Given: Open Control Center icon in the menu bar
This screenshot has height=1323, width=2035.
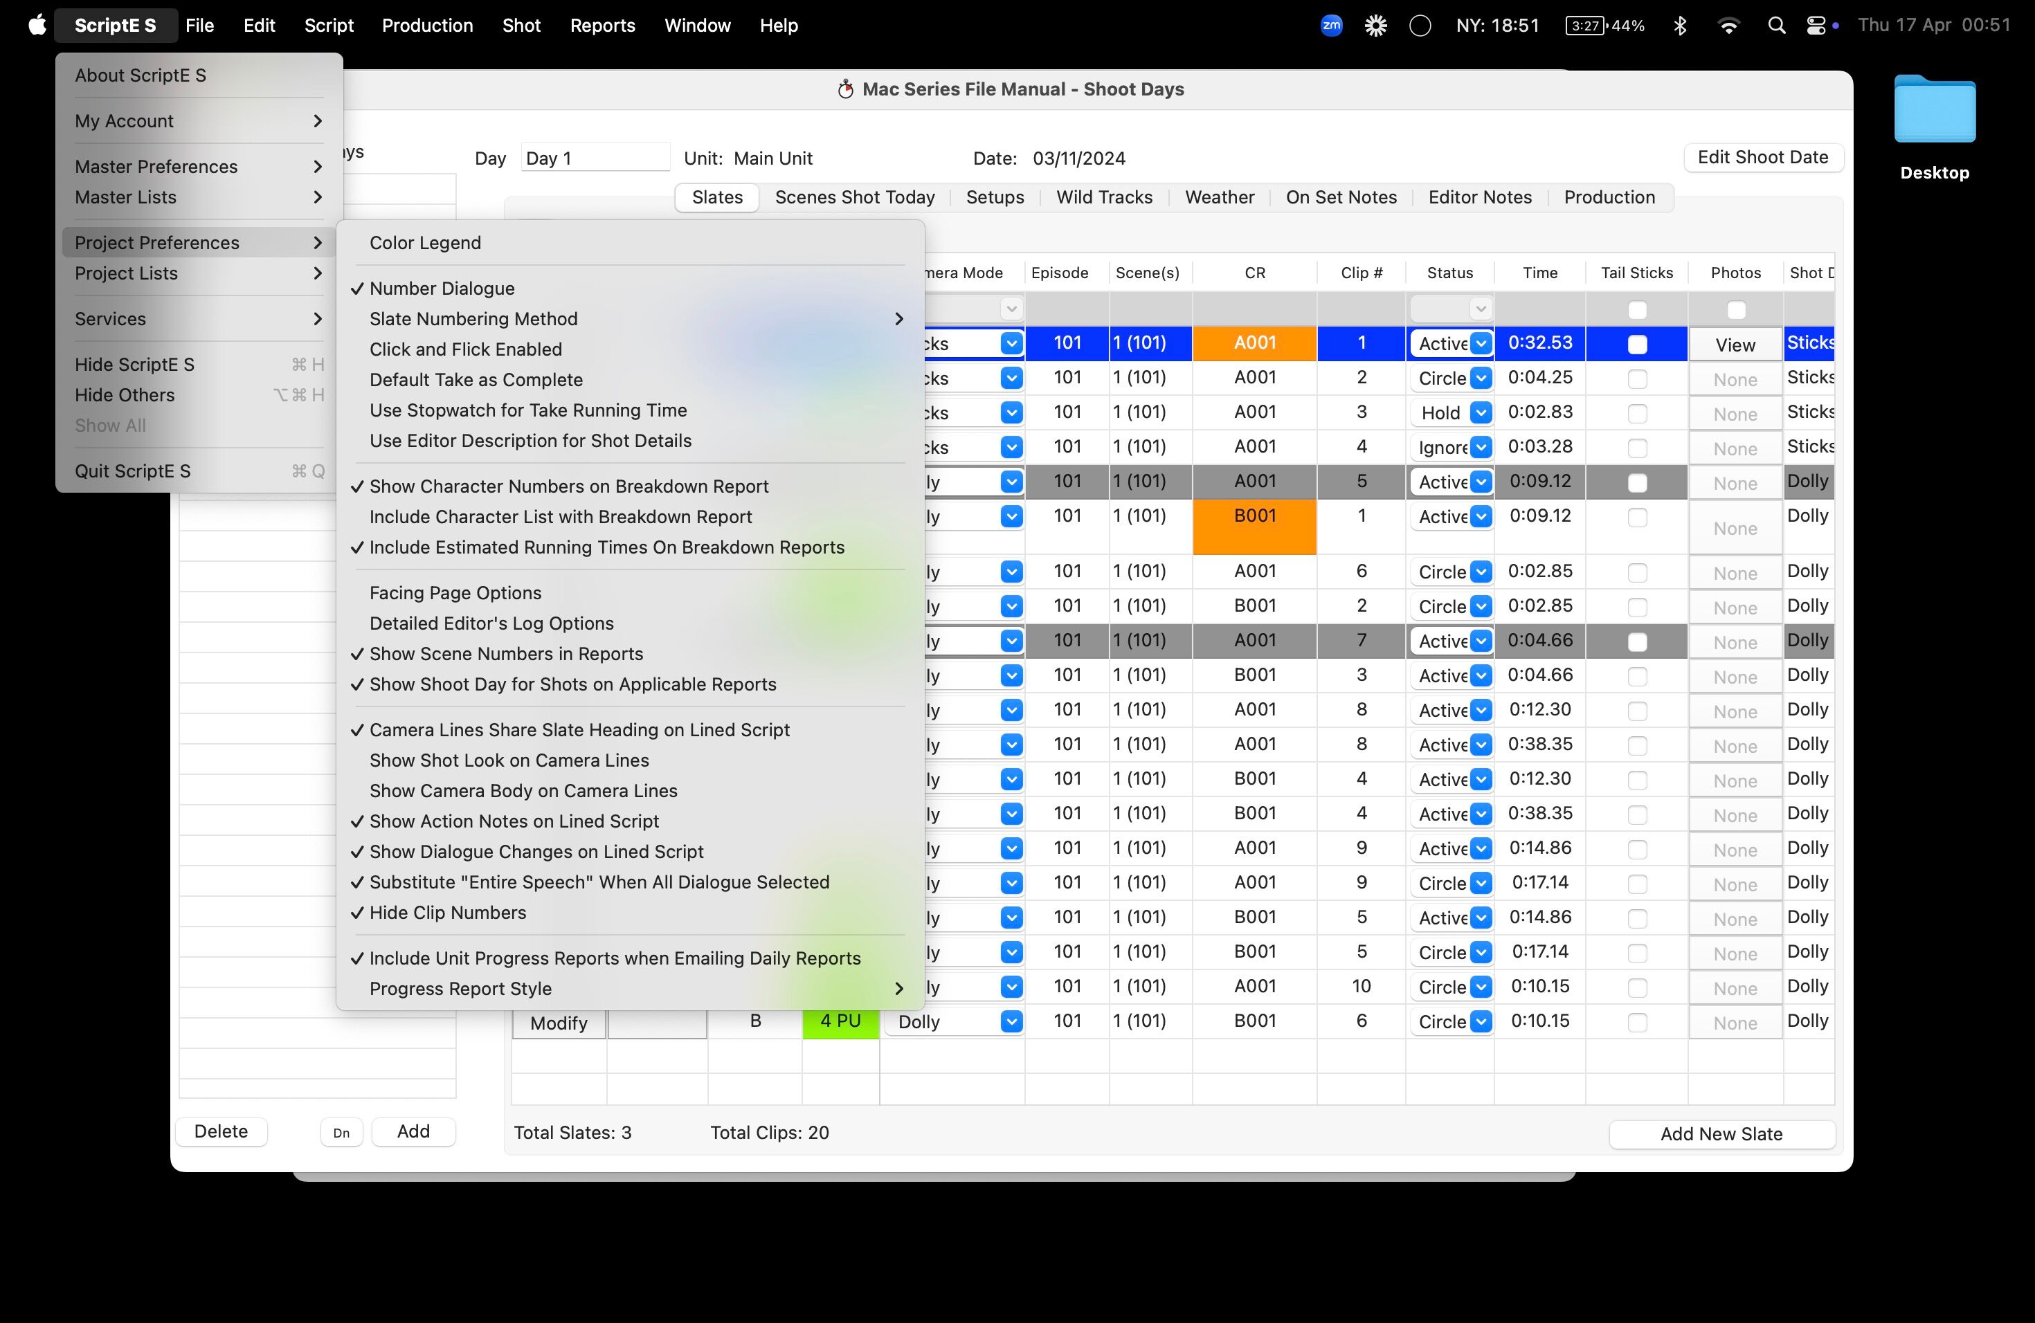Looking at the screenshot, I should [x=1816, y=26].
